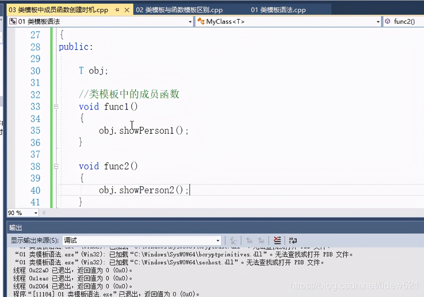Click line number 35 in the margin
424x297 pixels.
(x=35, y=130)
